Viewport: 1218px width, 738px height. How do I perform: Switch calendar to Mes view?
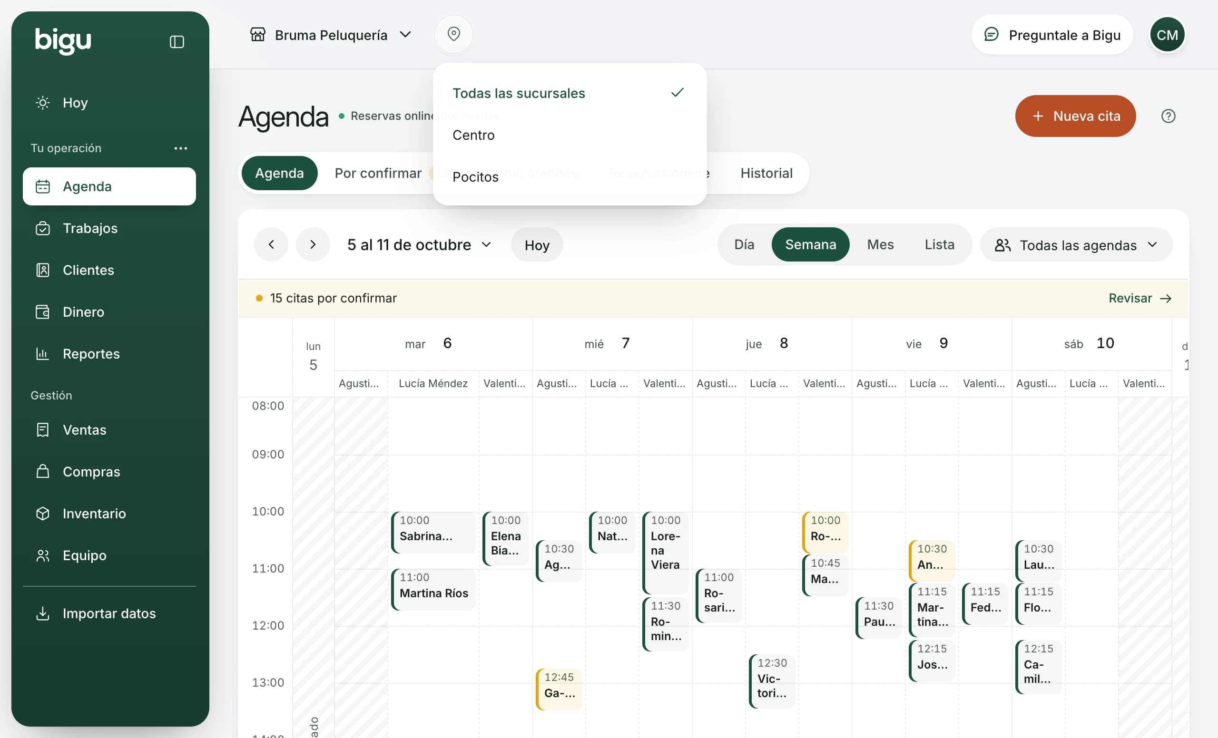[x=880, y=244]
